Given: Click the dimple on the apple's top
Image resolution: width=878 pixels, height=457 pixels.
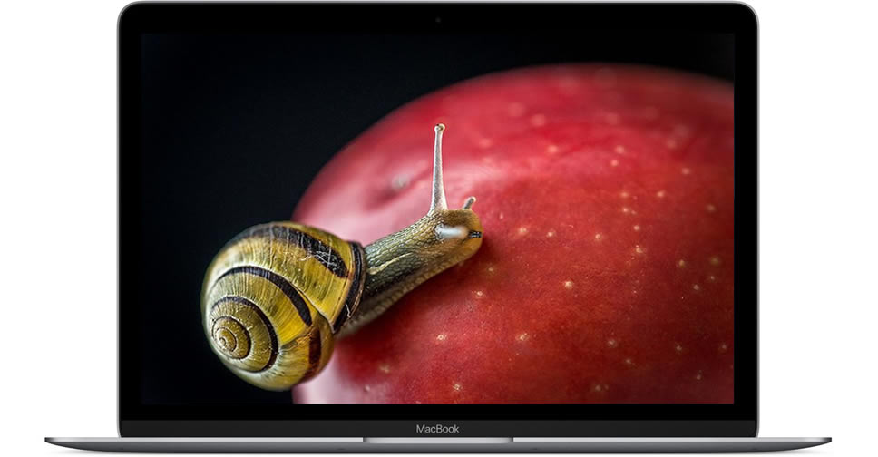Looking at the screenshot, I should (x=401, y=181).
